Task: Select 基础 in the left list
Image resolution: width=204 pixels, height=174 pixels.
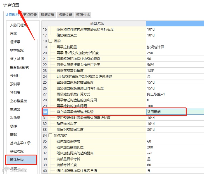Action: pyautogui.click(x=13, y=134)
